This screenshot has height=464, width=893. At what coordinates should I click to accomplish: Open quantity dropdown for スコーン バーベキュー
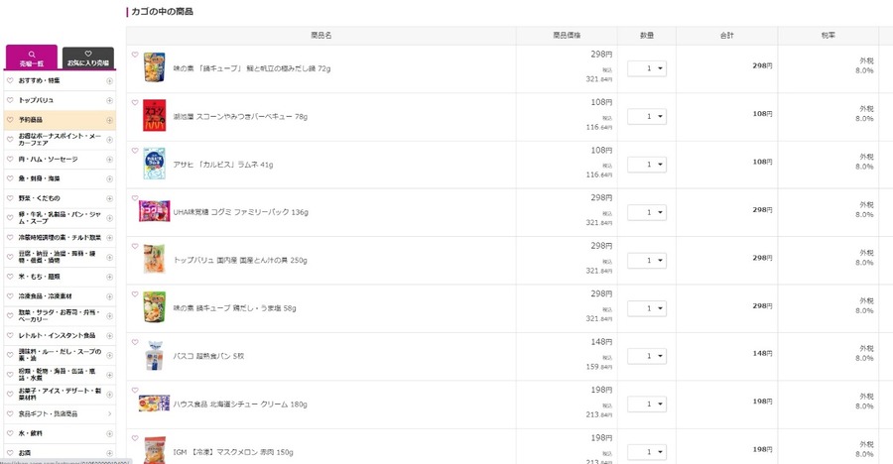(647, 116)
